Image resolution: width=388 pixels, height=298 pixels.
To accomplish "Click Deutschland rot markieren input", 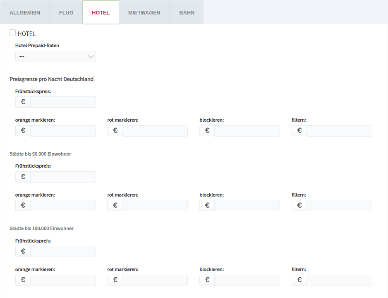I will click(x=155, y=131).
